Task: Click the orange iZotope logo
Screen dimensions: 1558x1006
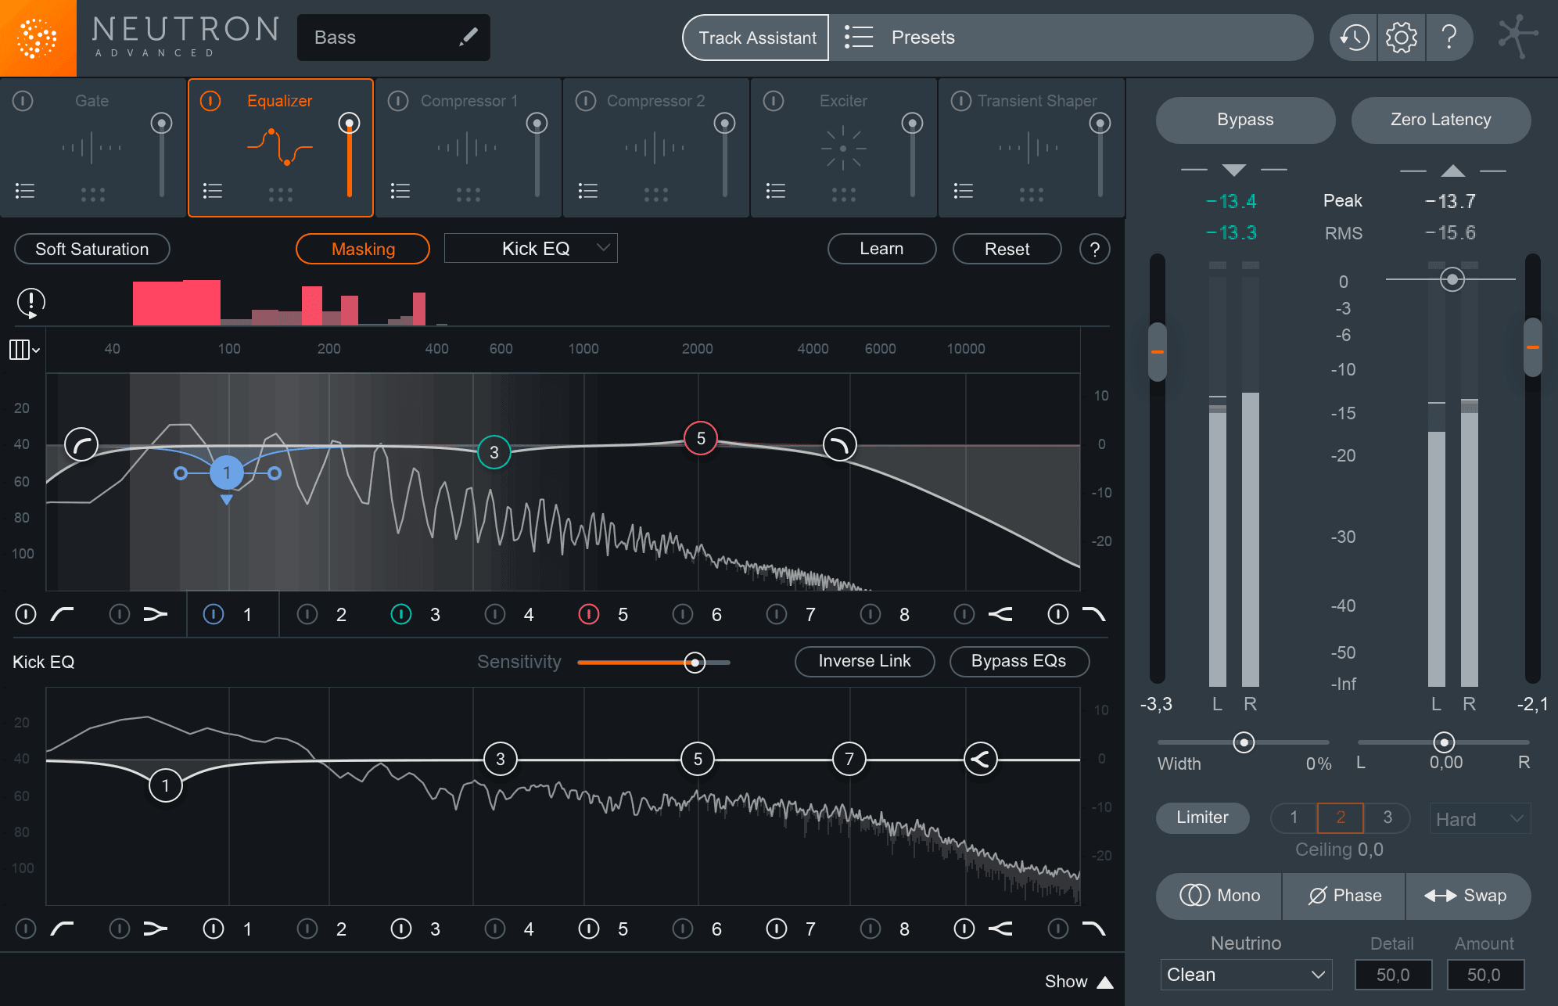Action: (38, 38)
